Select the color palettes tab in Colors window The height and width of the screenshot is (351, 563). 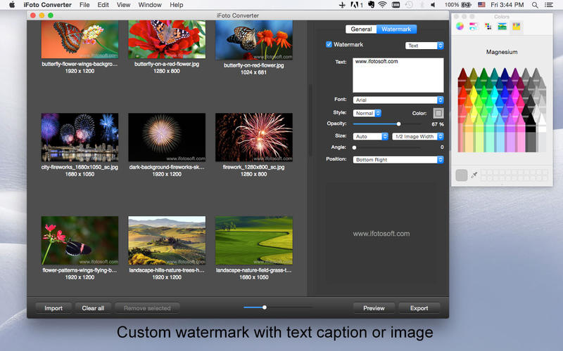tap(488, 26)
